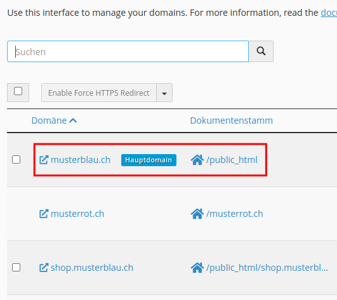The image size is (337, 300).
Task: Check the shop.musterblau.ch row checkbox
Action: (17, 268)
